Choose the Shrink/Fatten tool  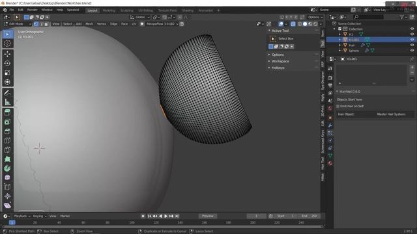pos(7,196)
